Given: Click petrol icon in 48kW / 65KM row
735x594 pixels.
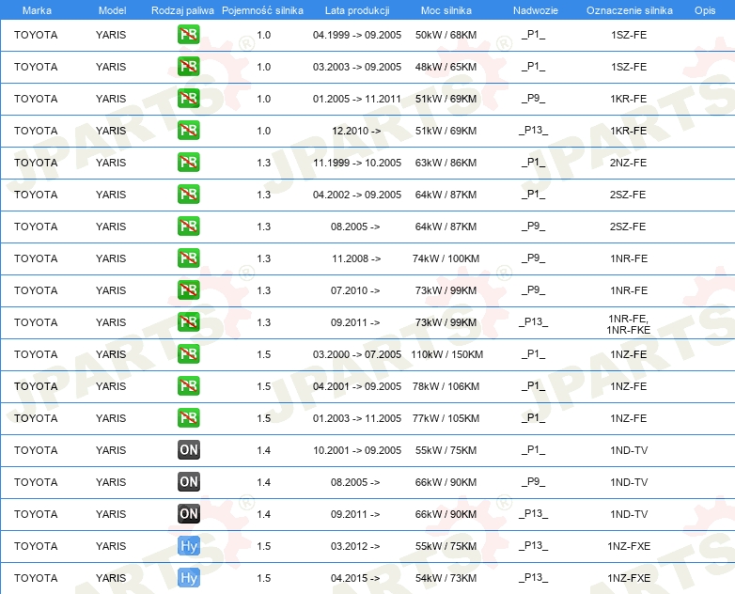Looking at the screenshot, I should tap(188, 67).
